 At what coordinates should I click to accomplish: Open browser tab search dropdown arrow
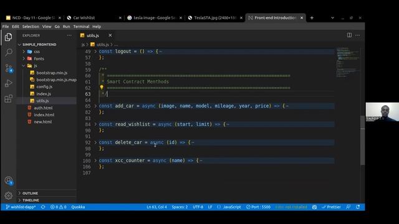point(332,18)
